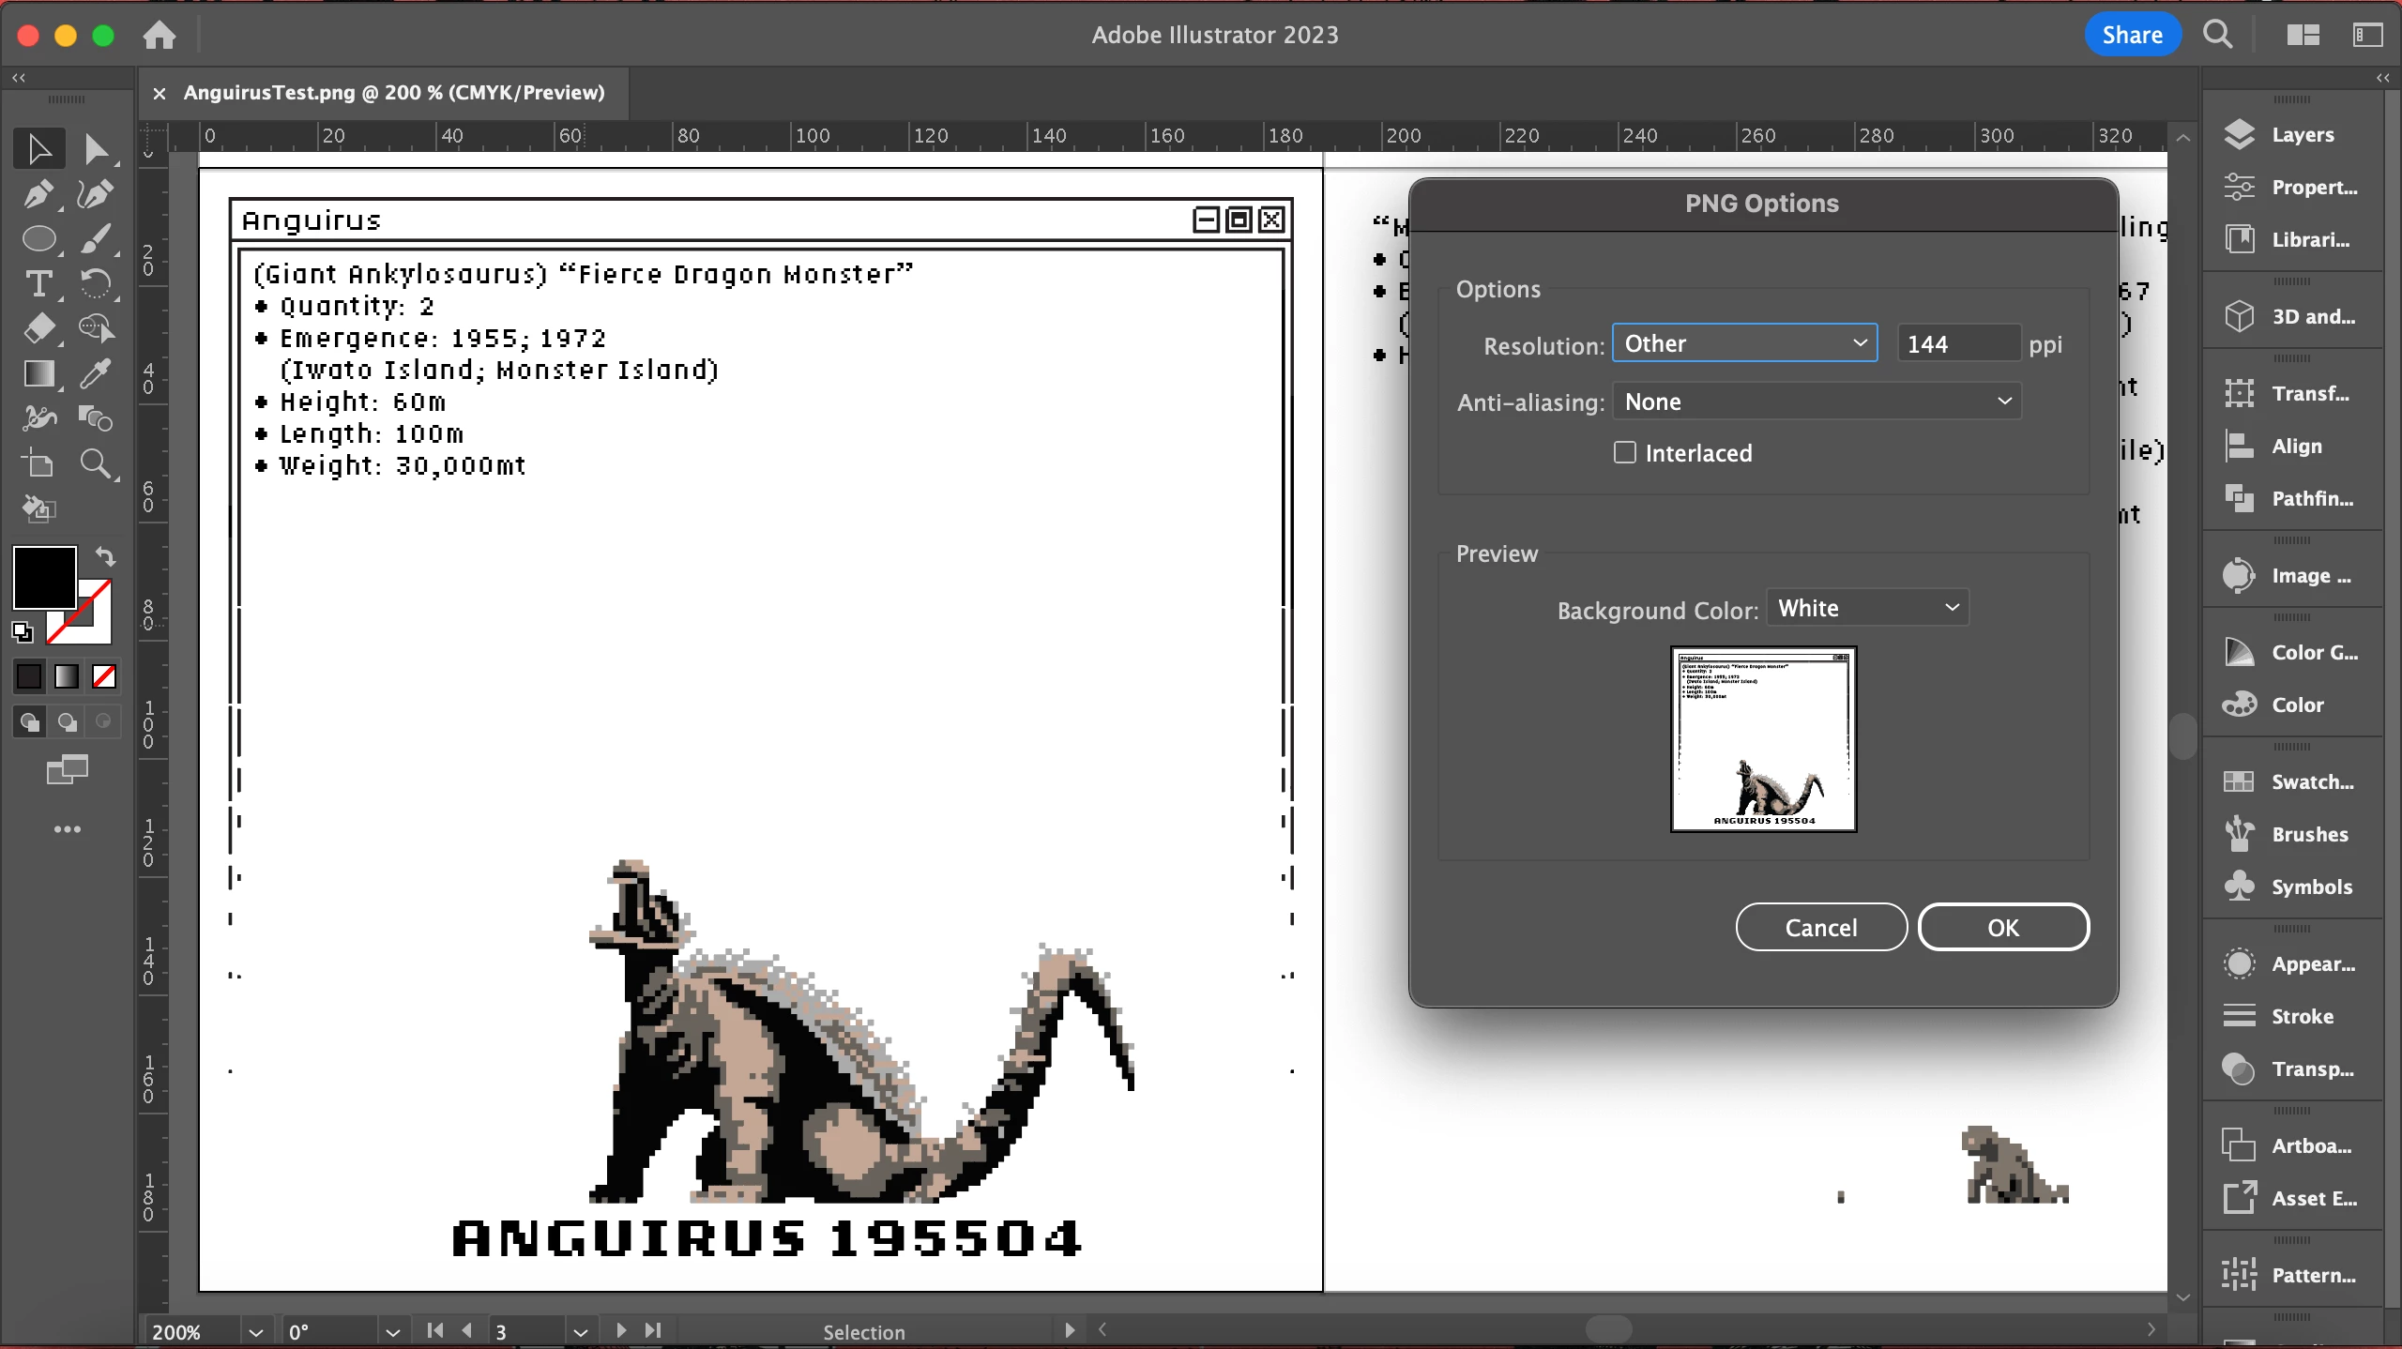The height and width of the screenshot is (1349, 2402).
Task: Click the black fill color swatch
Action: point(42,578)
